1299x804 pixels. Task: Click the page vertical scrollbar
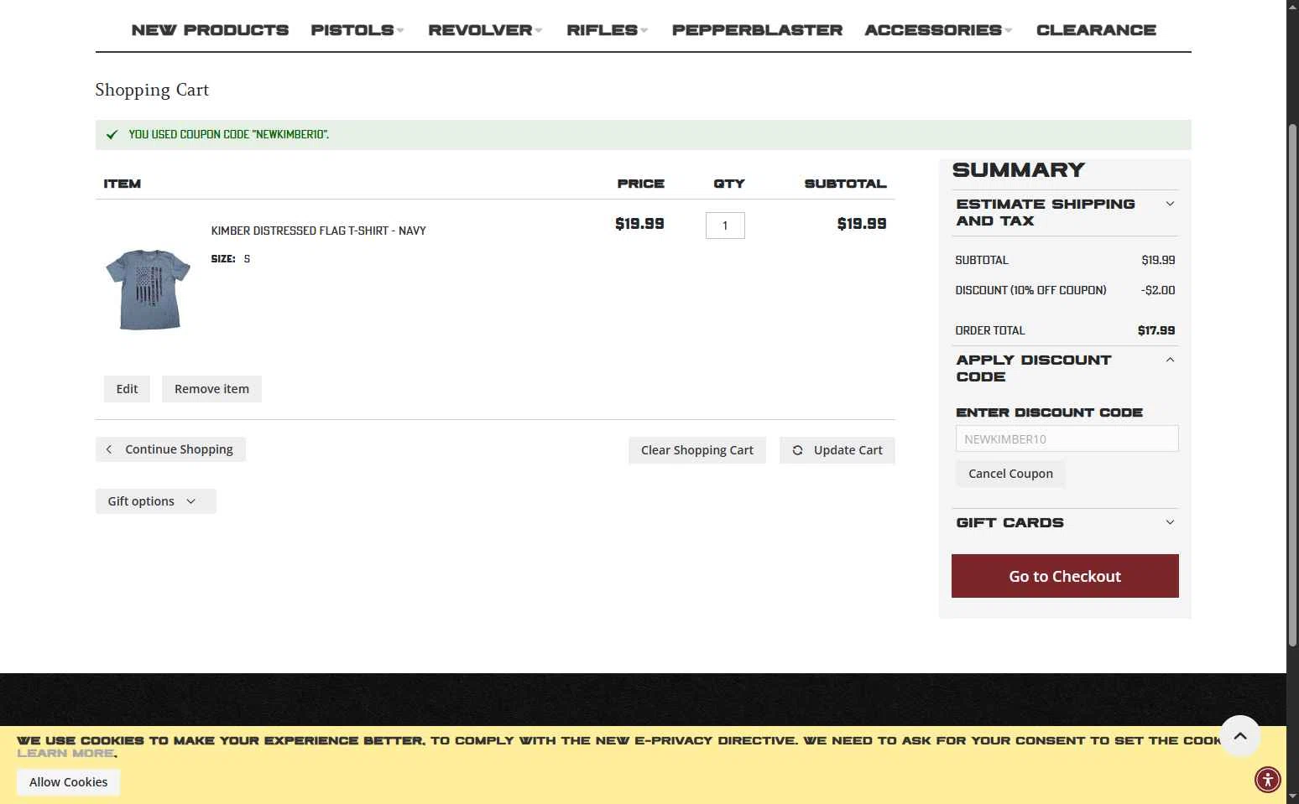1292,386
